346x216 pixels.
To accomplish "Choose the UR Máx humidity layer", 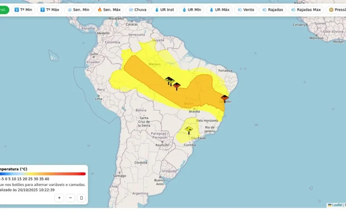I will 219,10.
